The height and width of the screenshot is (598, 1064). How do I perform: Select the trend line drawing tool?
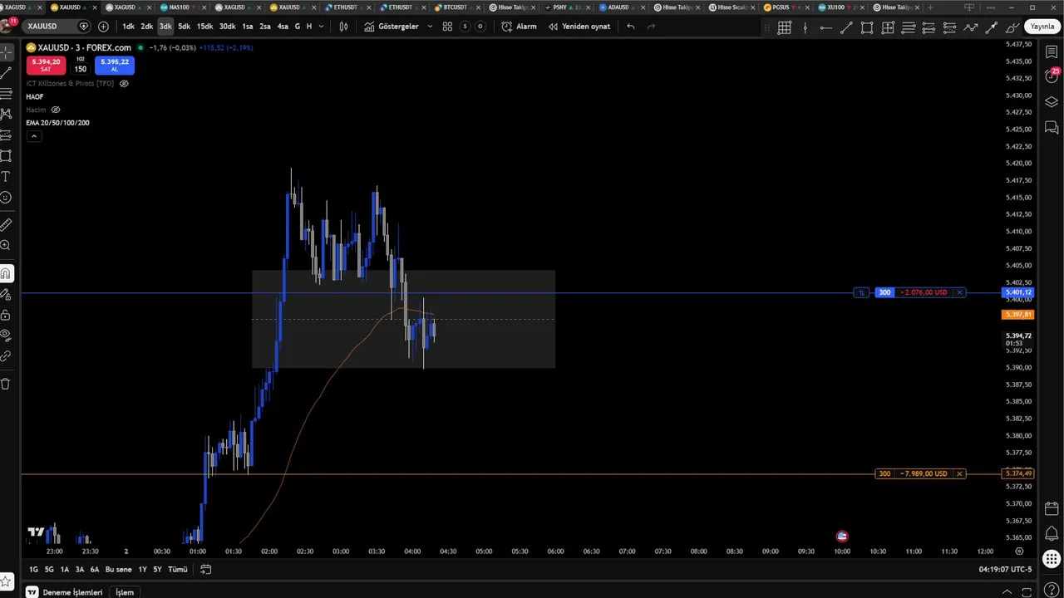pos(6,72)
